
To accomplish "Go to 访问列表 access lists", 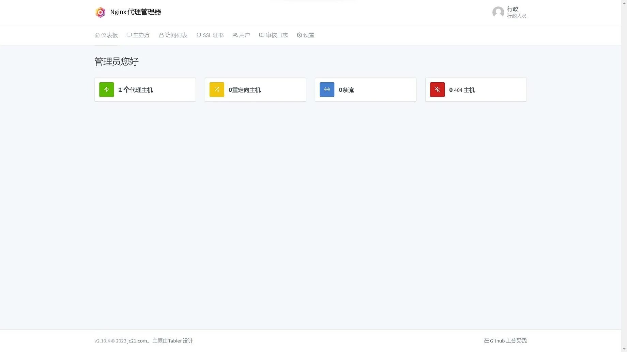I will [173, 35].
